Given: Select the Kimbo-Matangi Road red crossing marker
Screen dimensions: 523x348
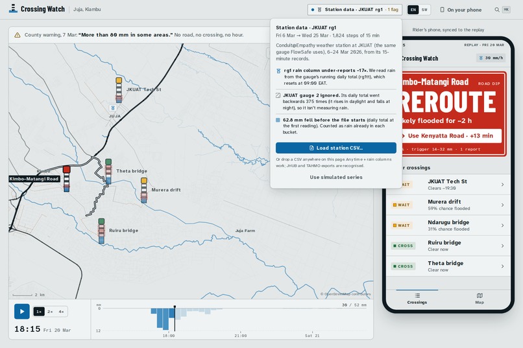Looking at the screenshot, I should coord(67,178).
